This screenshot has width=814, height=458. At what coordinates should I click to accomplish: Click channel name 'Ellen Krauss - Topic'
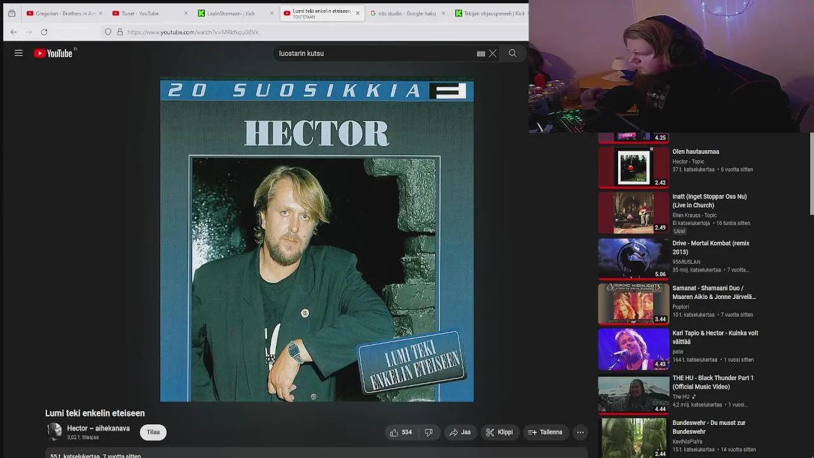[694, 216]
